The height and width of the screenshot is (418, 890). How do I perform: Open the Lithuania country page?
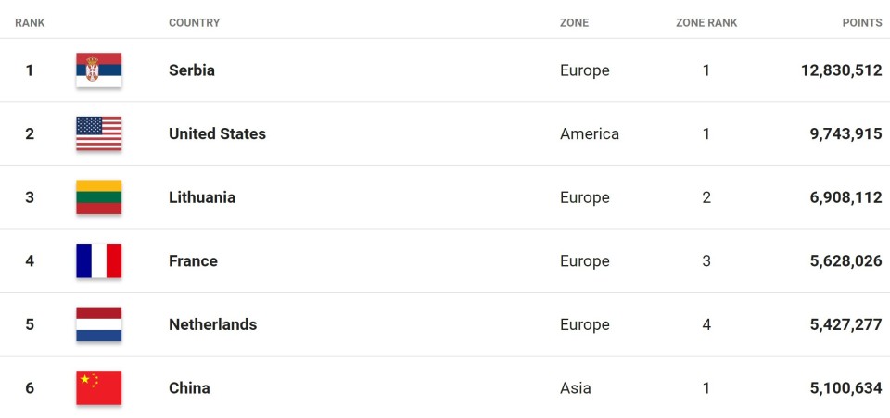tap(202, 197)
